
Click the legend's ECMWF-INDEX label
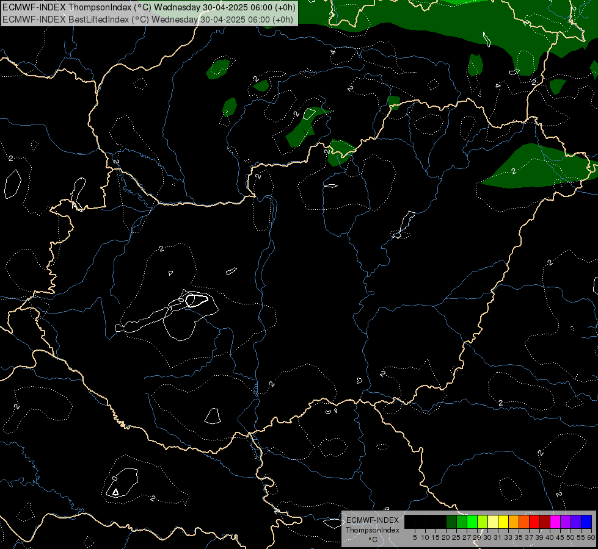tap(373, 520)
